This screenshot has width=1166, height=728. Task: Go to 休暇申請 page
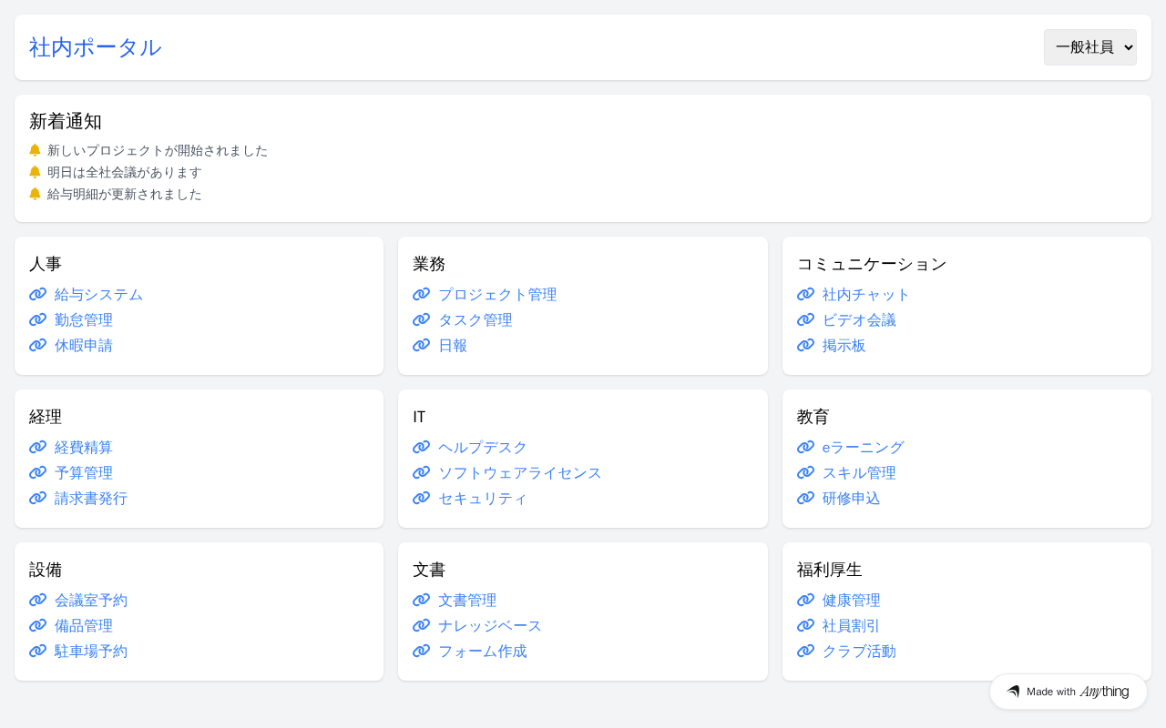(84, 346)
